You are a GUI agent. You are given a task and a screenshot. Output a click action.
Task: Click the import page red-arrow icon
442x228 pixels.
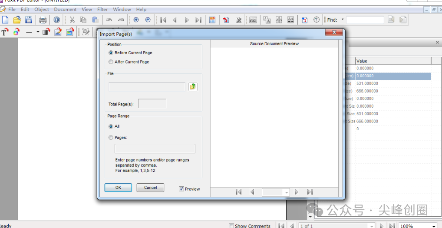coord(226,20)
